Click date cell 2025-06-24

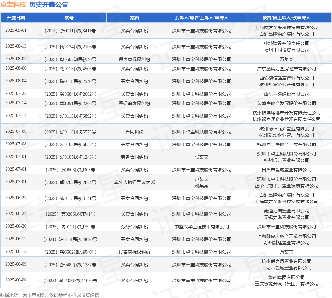16,213
